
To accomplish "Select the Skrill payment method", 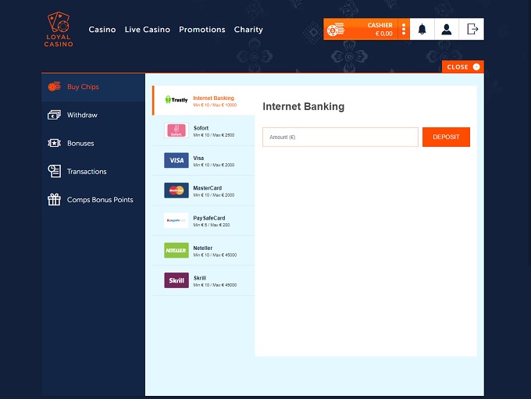I will [203, 280].
